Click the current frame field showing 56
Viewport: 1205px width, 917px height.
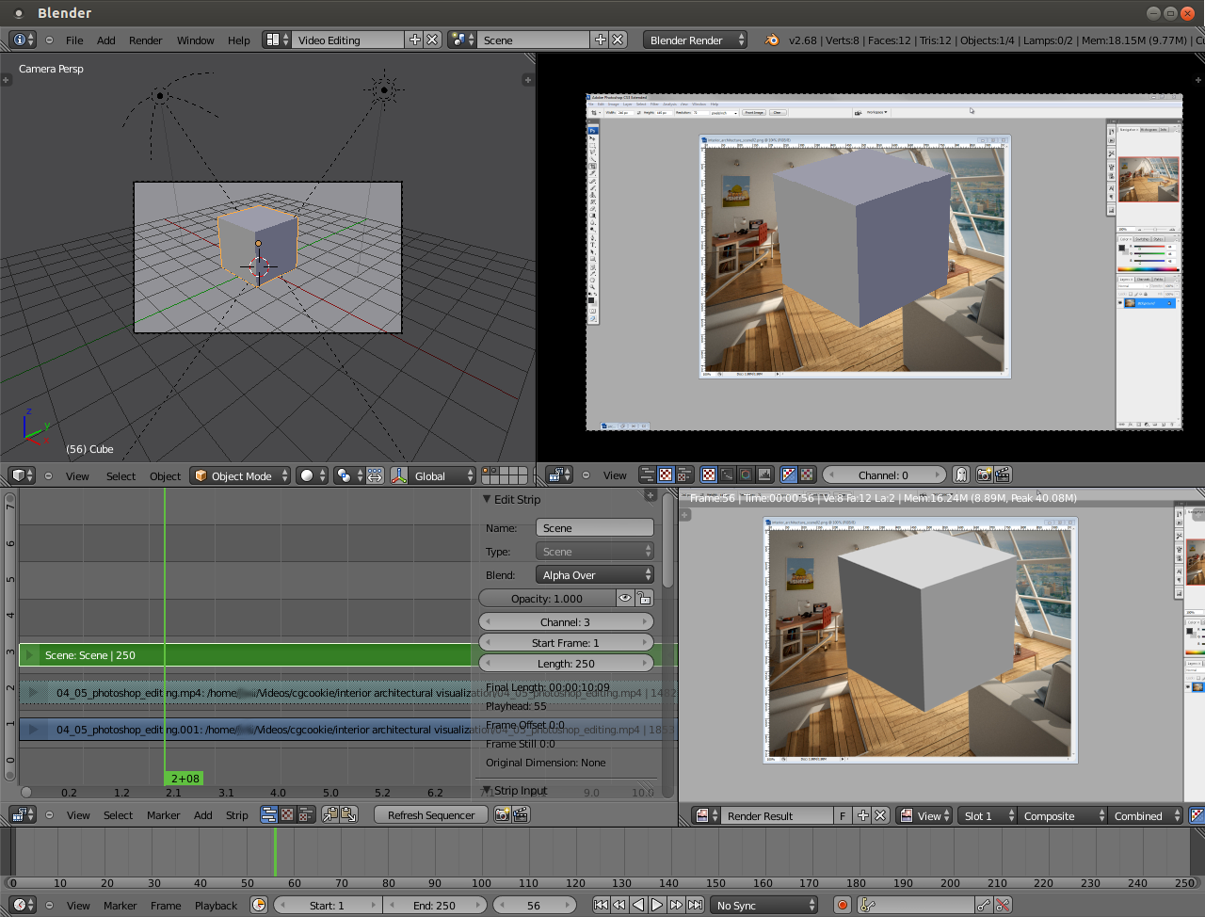click(534, 905)
